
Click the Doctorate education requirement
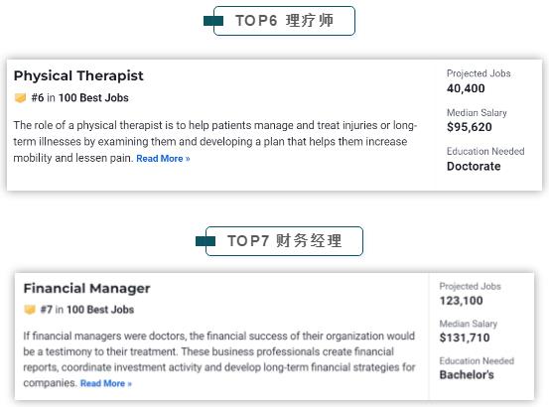click(474, 166)
